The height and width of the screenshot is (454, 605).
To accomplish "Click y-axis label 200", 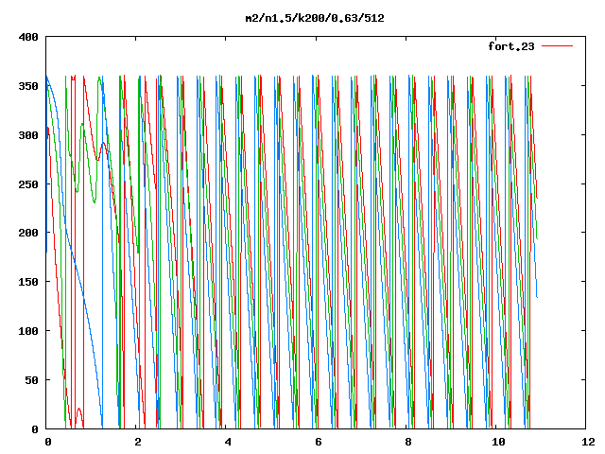I will pos(28,233).
